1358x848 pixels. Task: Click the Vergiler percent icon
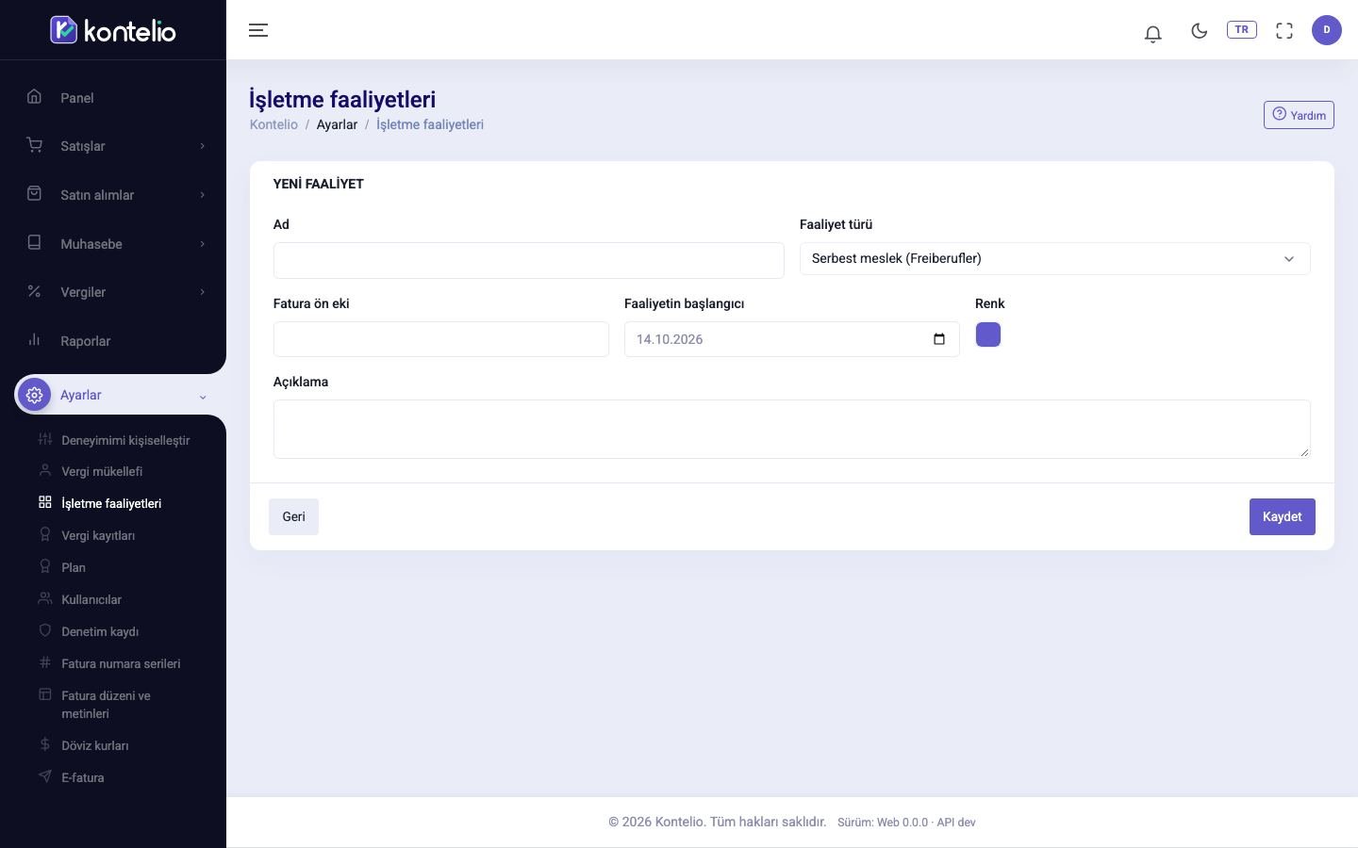point(34,291)
